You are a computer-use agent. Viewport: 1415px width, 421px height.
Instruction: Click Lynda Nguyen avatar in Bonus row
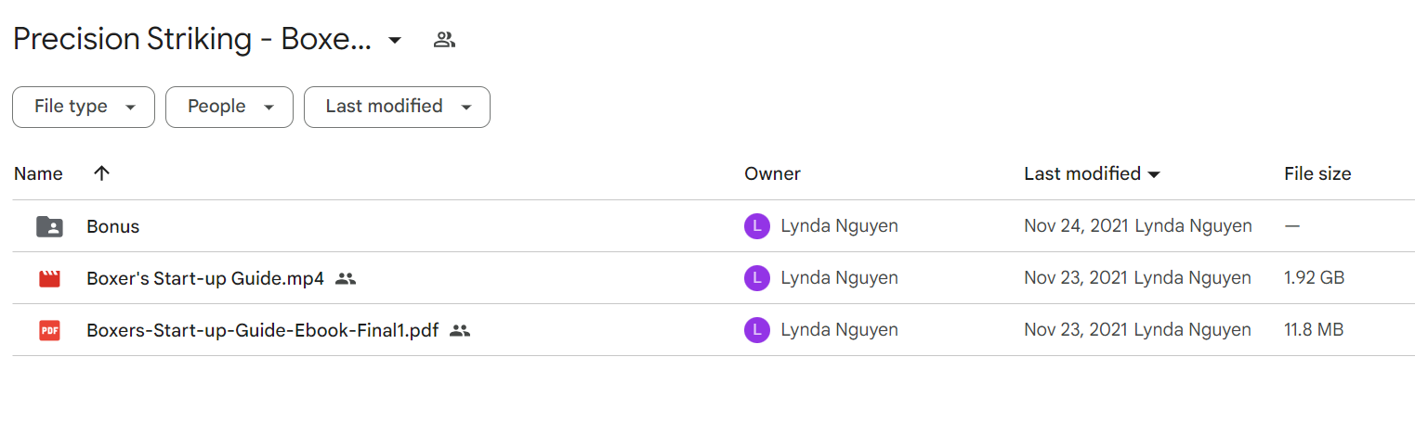tap(757, 226)
